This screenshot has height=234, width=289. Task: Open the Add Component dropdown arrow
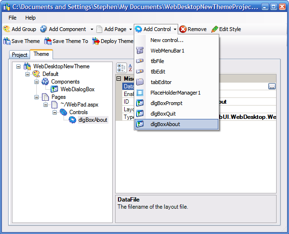pos(92,29)
